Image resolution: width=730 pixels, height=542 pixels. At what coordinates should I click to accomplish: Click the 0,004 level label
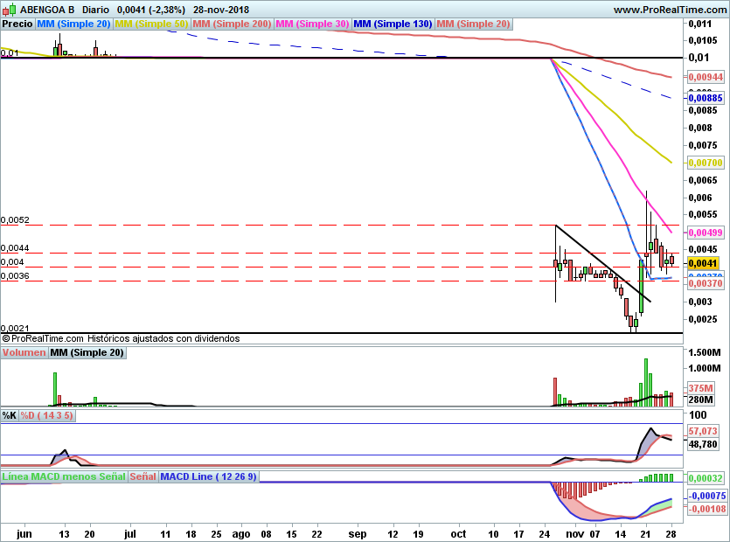[x=12, y=261]
